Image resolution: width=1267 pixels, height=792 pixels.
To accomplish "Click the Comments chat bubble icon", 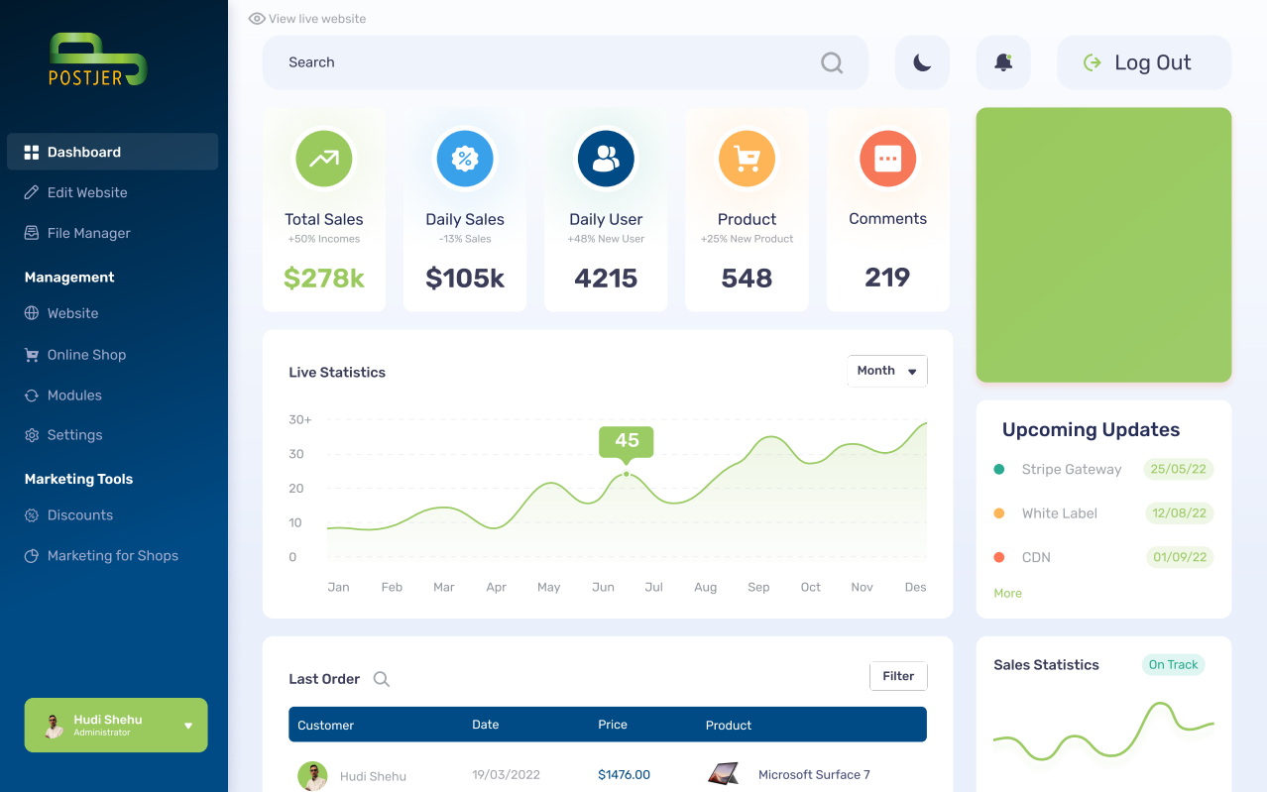I will click(887, 159).
